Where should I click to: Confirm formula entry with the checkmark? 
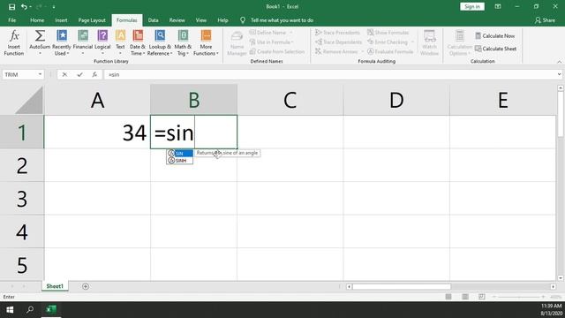[x=79, y=74]
